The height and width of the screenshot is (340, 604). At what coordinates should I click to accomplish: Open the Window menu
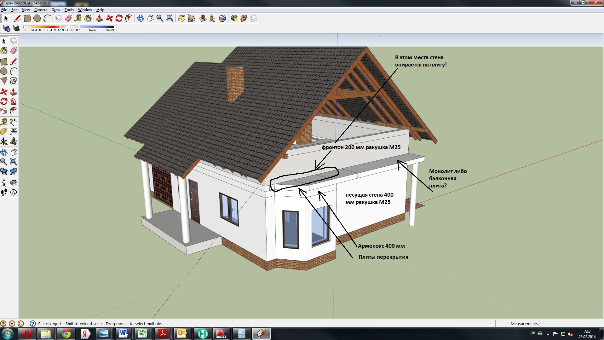tap(85, 10)
